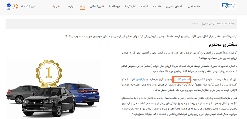Select the رسانه menu item

(82, 6)
